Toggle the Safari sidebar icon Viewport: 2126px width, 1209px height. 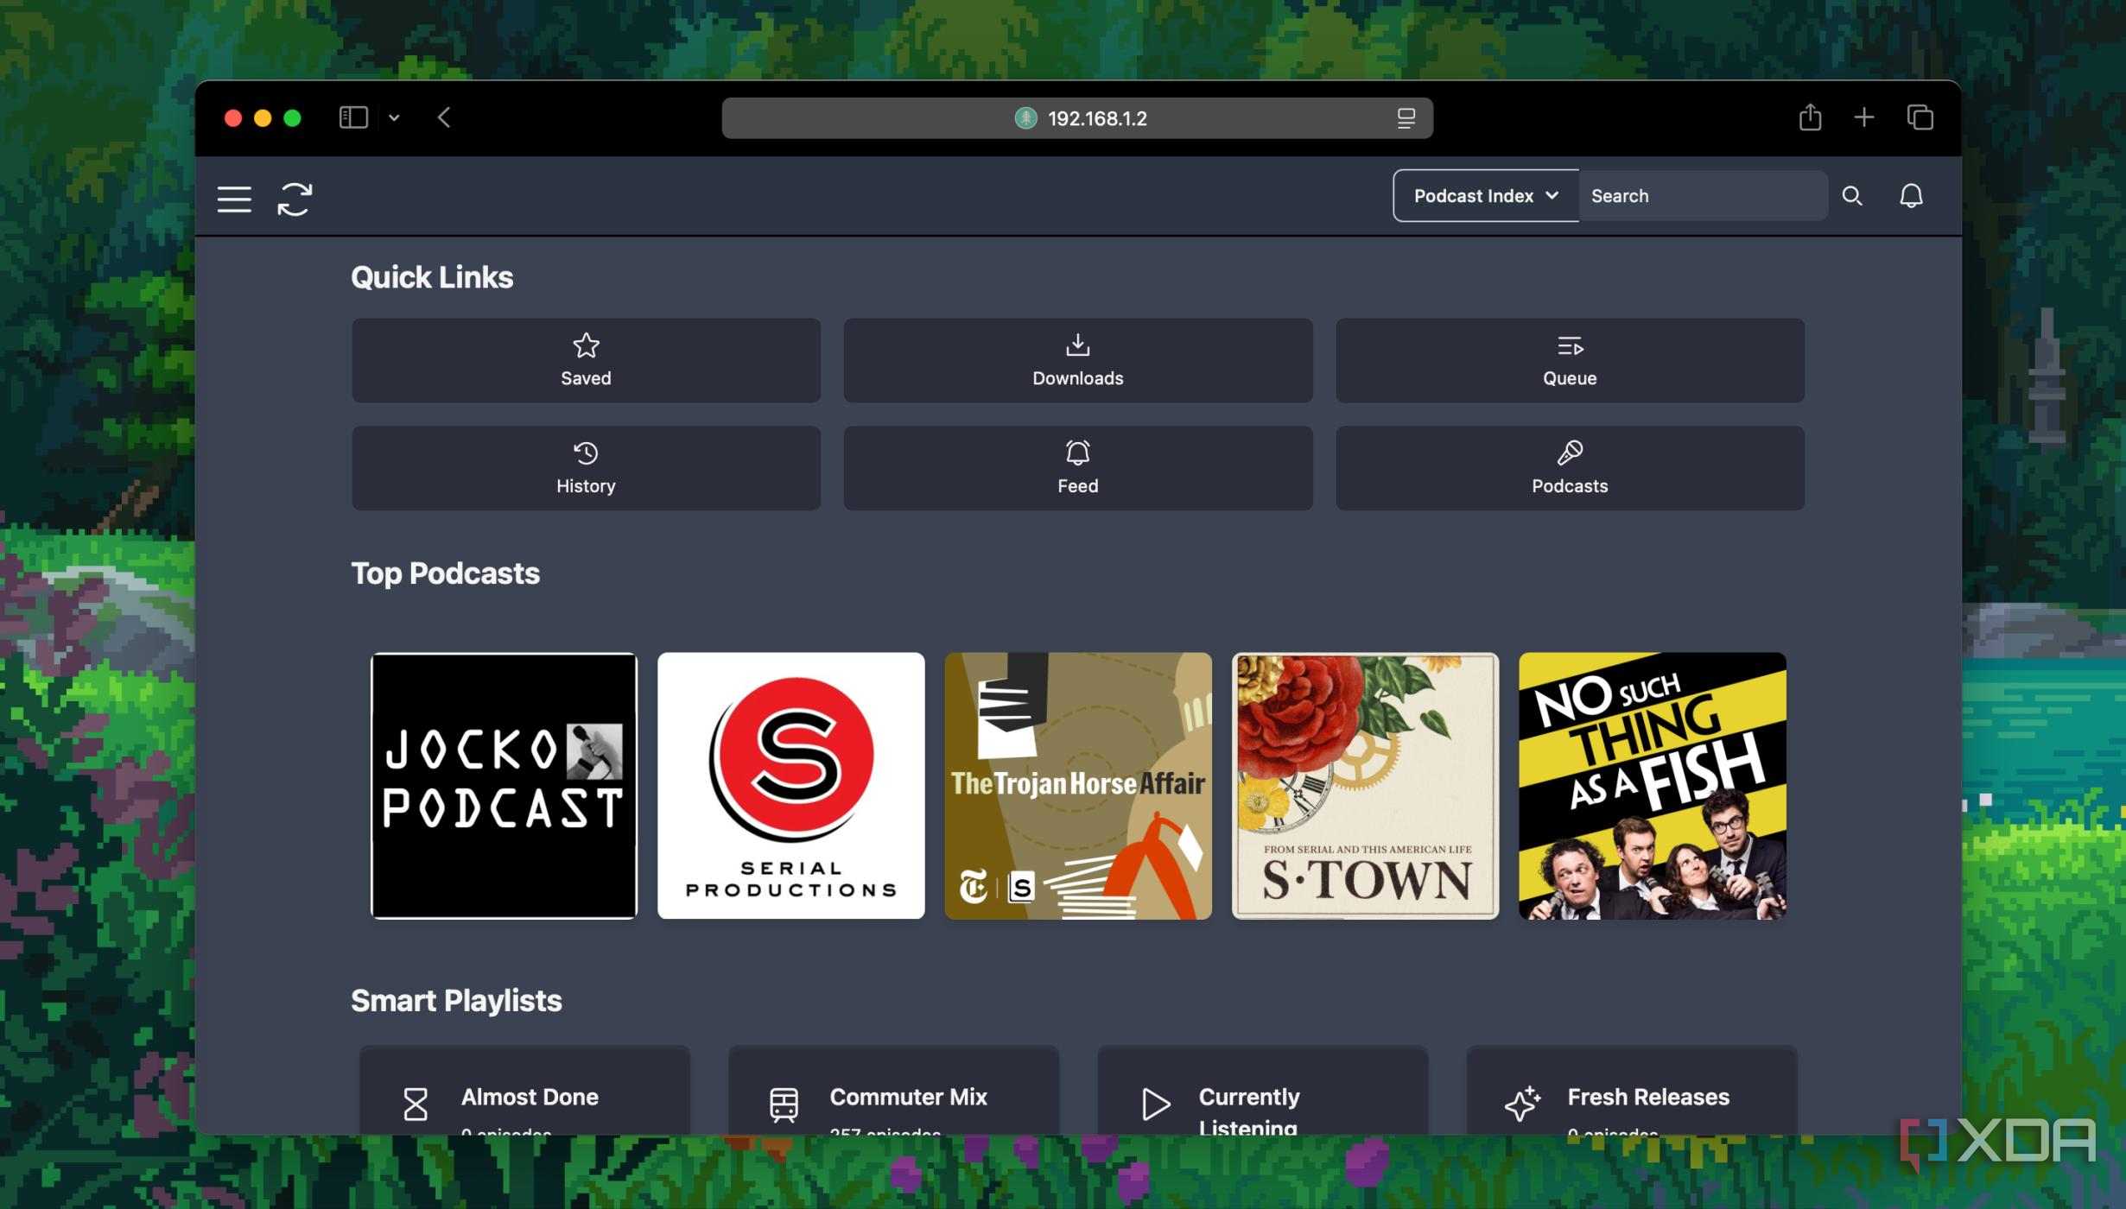pos(353,117)
